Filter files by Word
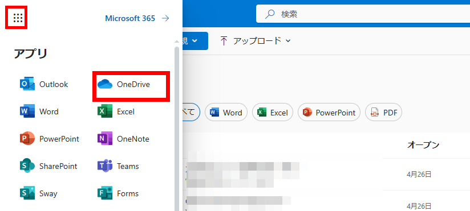 226,113
